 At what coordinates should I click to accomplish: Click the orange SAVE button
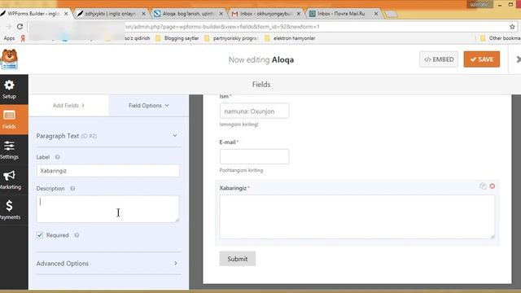coord(482,59)
